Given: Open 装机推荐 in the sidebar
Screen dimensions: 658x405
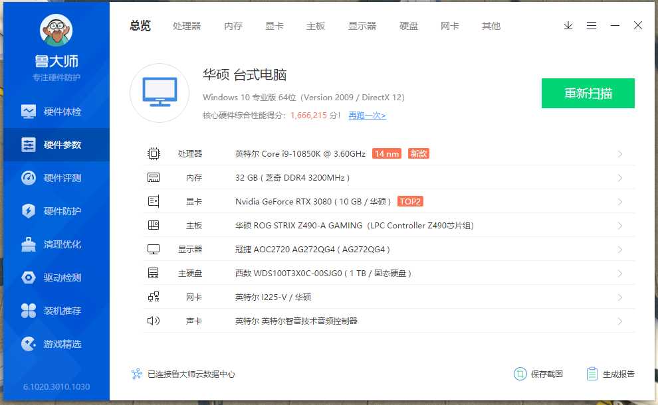Looking at the screenshot, I should [56, 311].
